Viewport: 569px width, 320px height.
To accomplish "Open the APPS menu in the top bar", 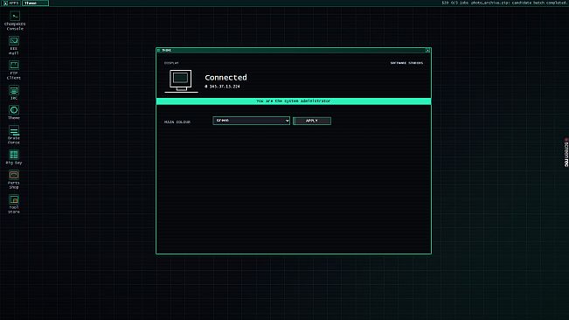I will coord(10,3).
